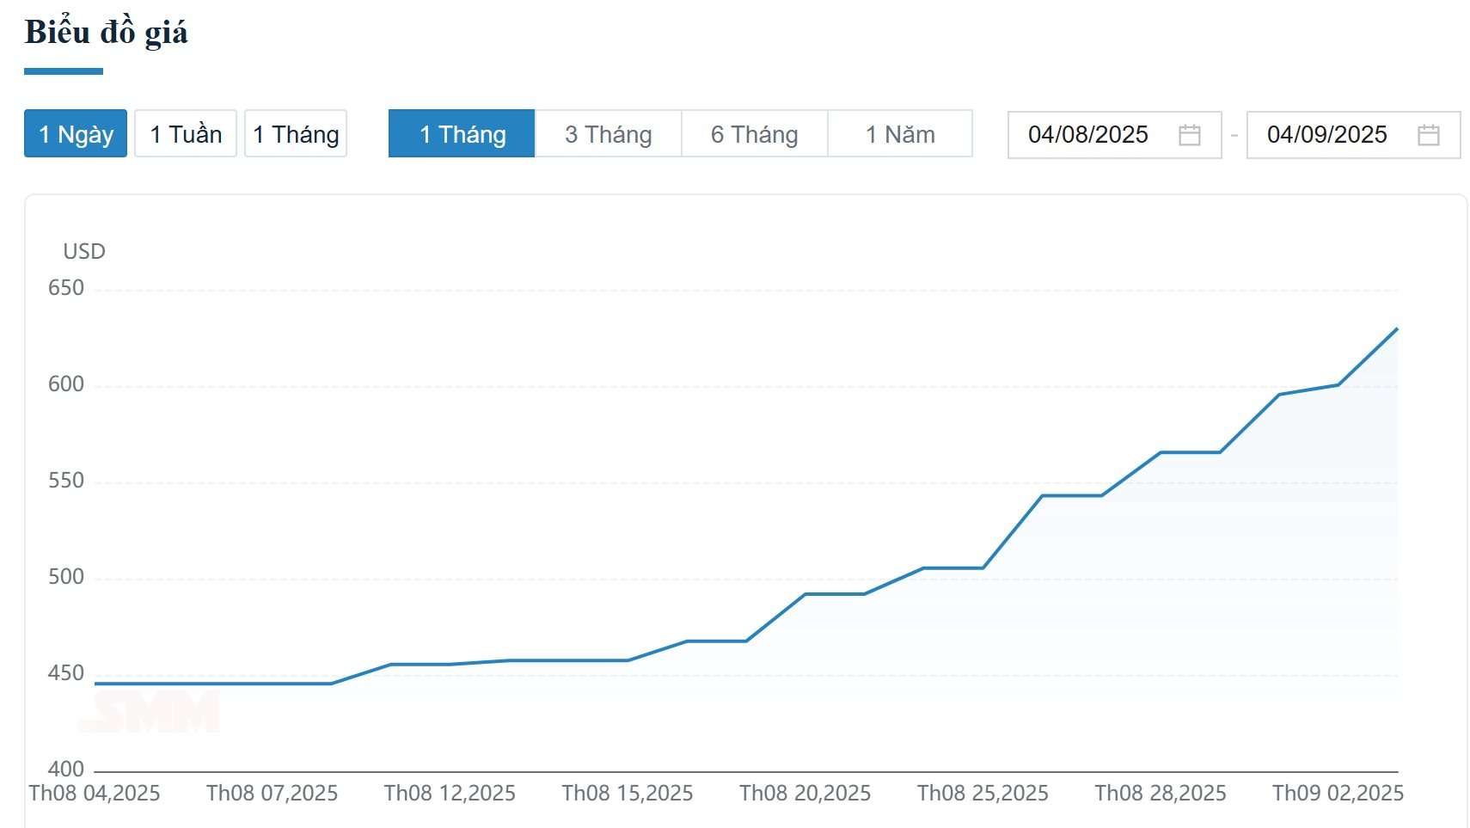Click the calendar icon in the 04/08/2025 field
1470x828 pixels.
(x=1189, y=135)
